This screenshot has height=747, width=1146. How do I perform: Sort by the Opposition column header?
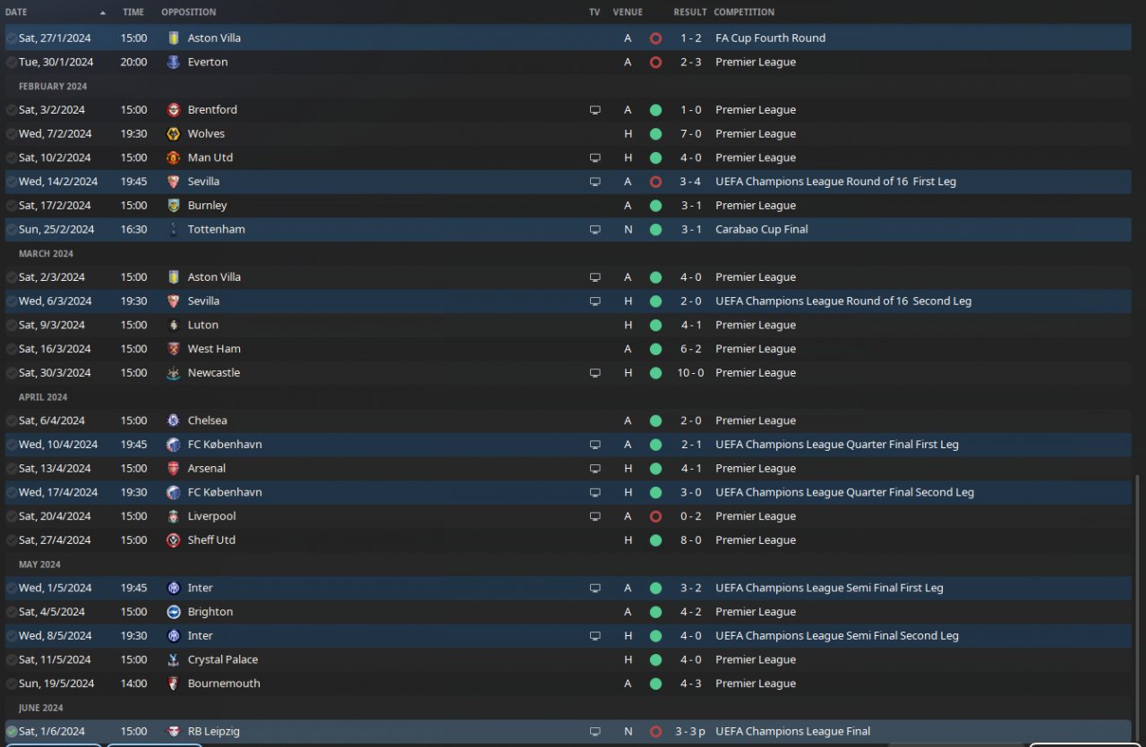[x=188, y=13]
